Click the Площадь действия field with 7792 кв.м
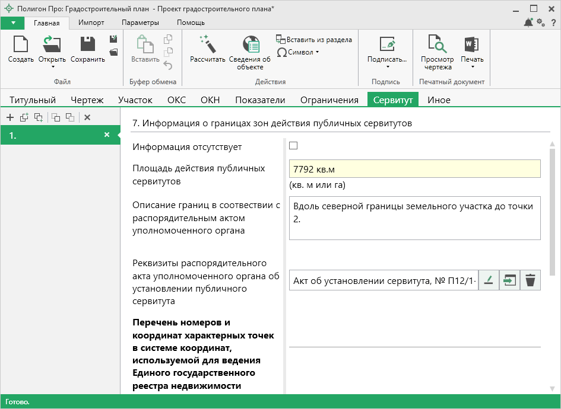The width and height of the screenshot is (561, 409). (x=414, y=169)
